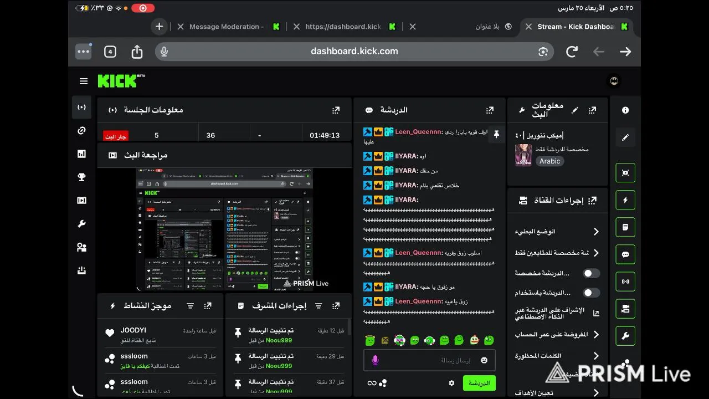
Task: Pop out the activity feed (موجز النشاط) panel
Action: (208, 305)
